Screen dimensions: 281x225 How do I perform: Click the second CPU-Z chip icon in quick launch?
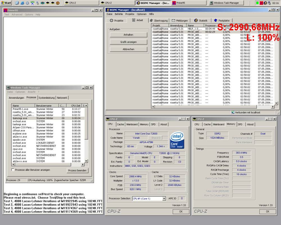coord(53,3)
